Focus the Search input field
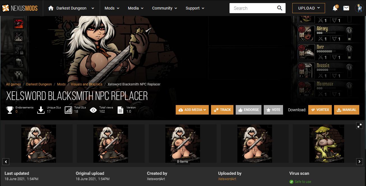The height and width of the screenshot is (186, 366). pos(252,8)
